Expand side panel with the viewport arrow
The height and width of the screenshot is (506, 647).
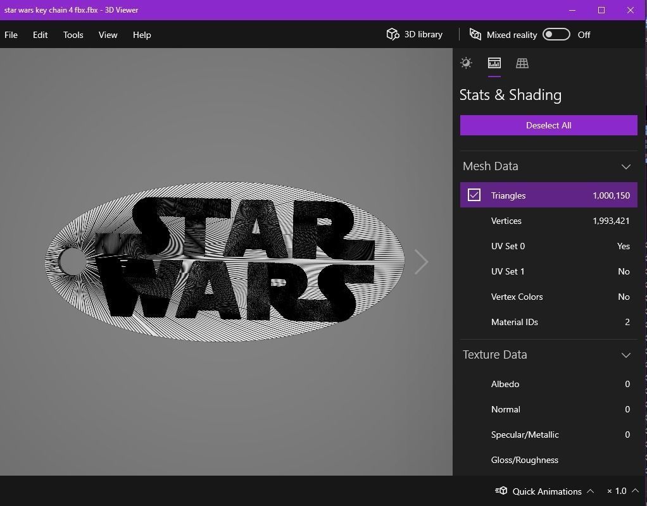tap(421, 262)
